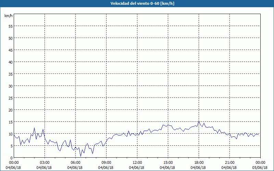Image resolution: width=274 pixels, height=171 pixels.
Task: Click the 09:00 time axis label
Action: (106, 163)
